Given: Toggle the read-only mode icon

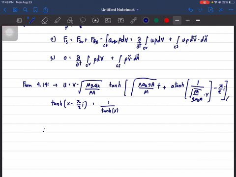Looking at the screenshot, I should point(19,21).
